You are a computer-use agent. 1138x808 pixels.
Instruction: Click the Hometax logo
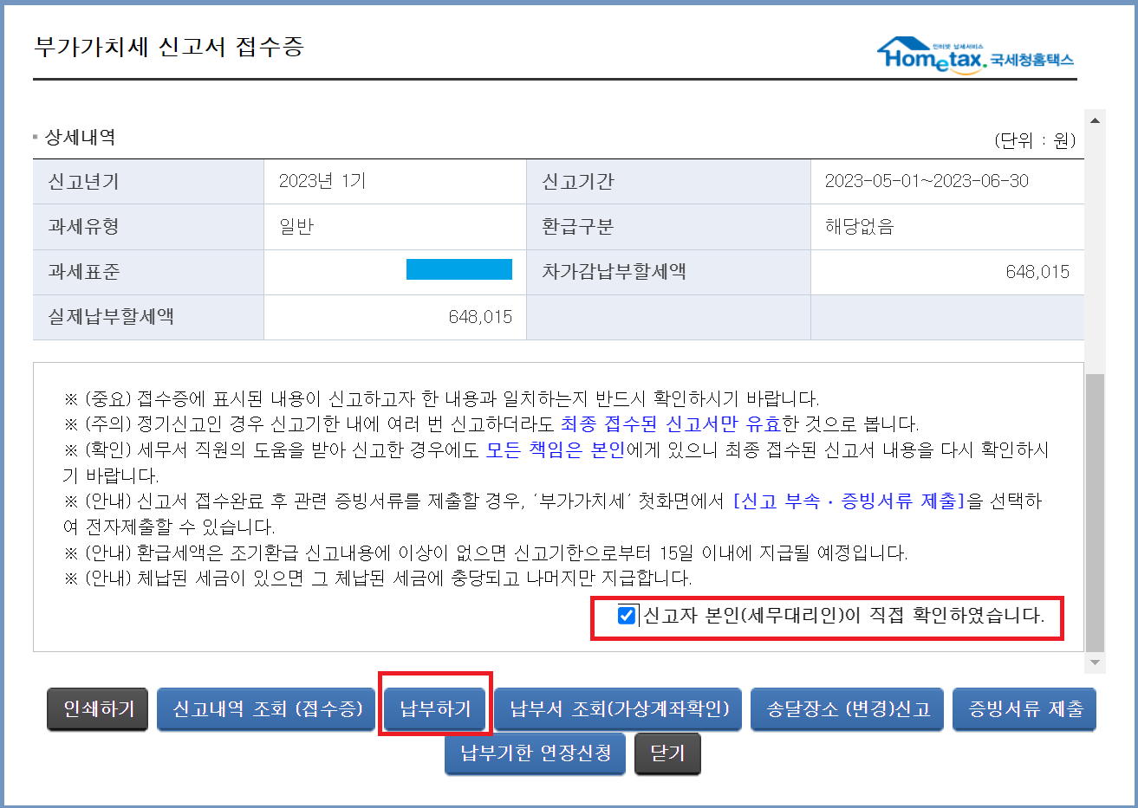point(975,55)
